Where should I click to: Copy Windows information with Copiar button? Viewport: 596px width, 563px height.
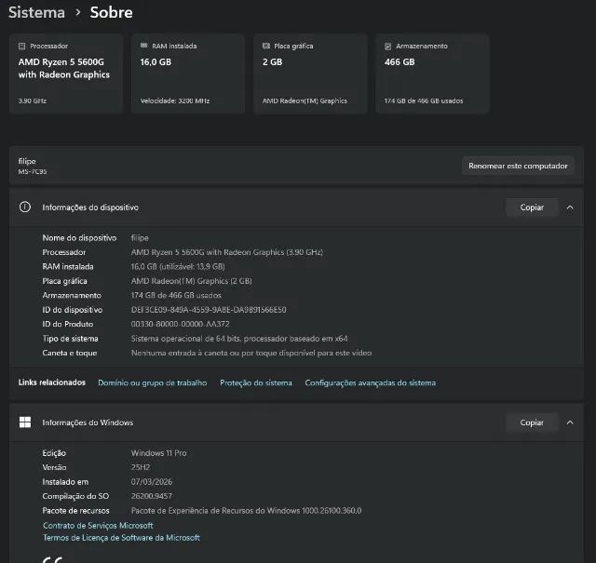pyautogui.click(x=532, y=422)
